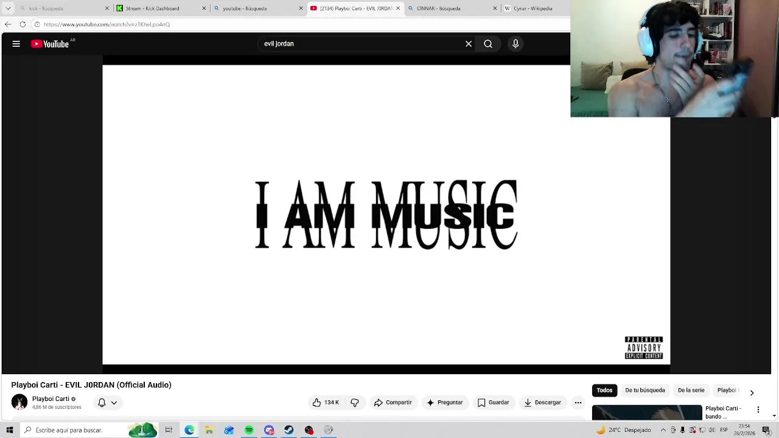Like the video with thumbs up
The height and width of the screenshot is (438, 779).
(x=326, y=403)
